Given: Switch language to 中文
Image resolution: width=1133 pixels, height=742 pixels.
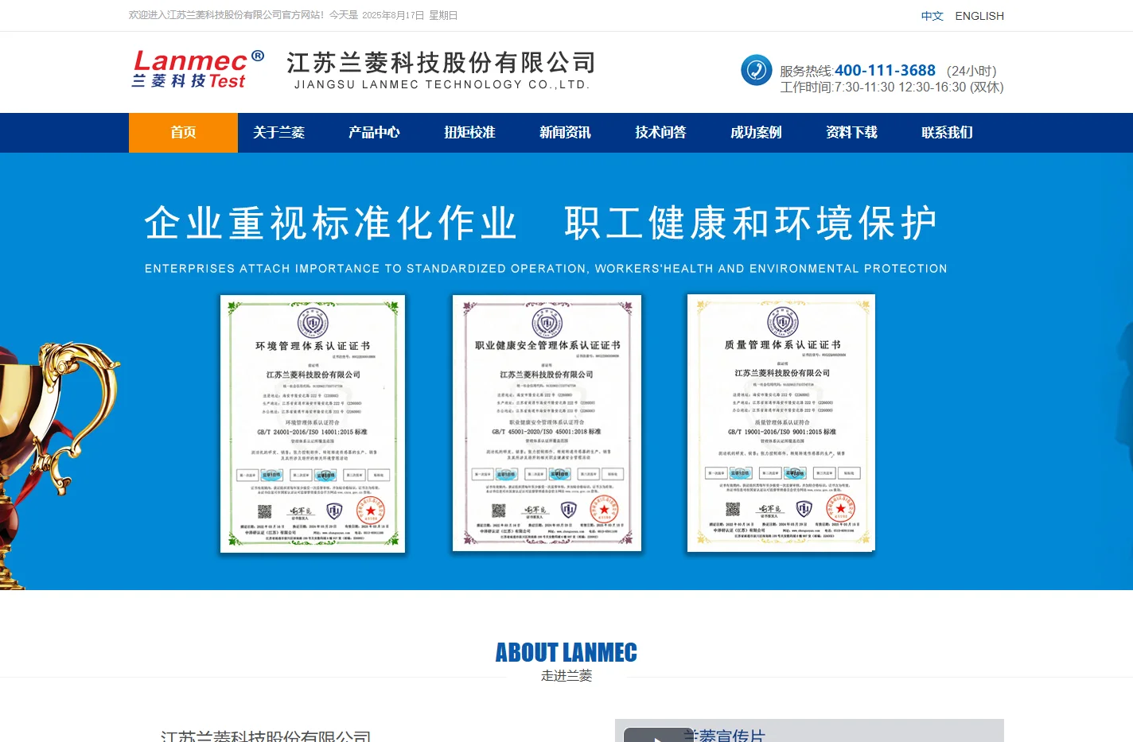Looking at the screenshot, I should (x=932, y=16).
